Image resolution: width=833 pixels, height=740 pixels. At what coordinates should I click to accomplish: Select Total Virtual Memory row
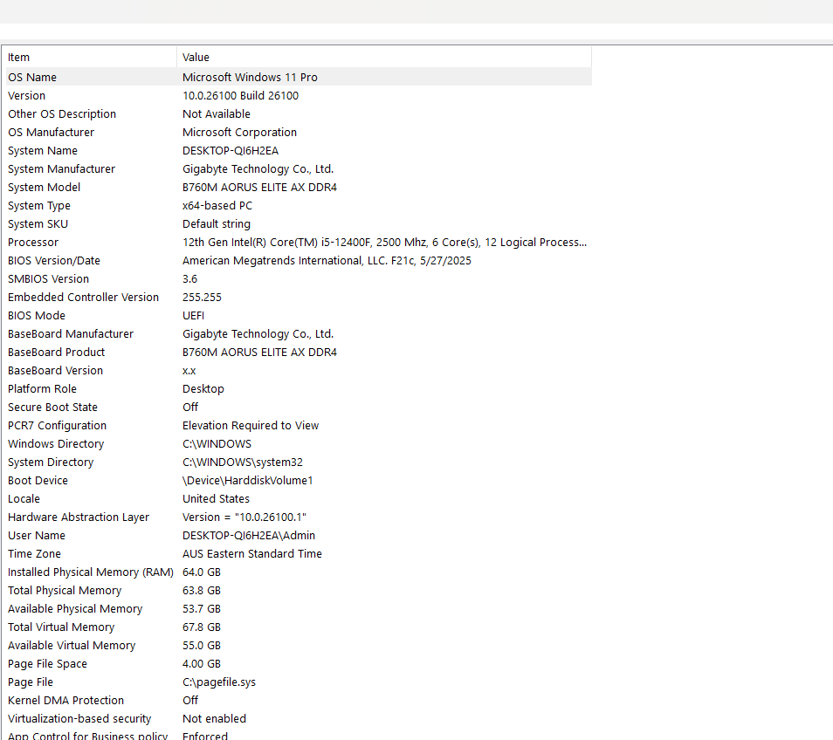click(299, 627)
